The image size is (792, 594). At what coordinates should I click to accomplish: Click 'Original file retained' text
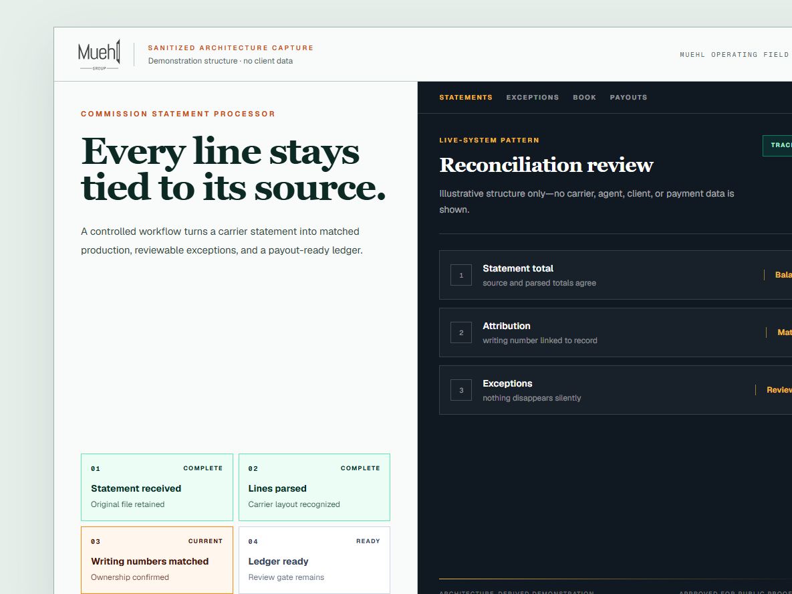click(128, 504)
